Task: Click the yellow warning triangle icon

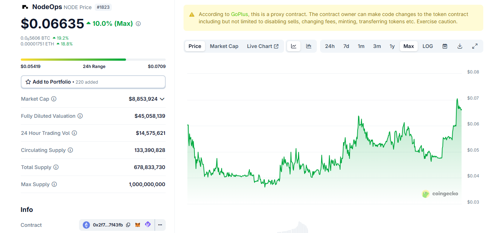Action: (x=192, y=15)
